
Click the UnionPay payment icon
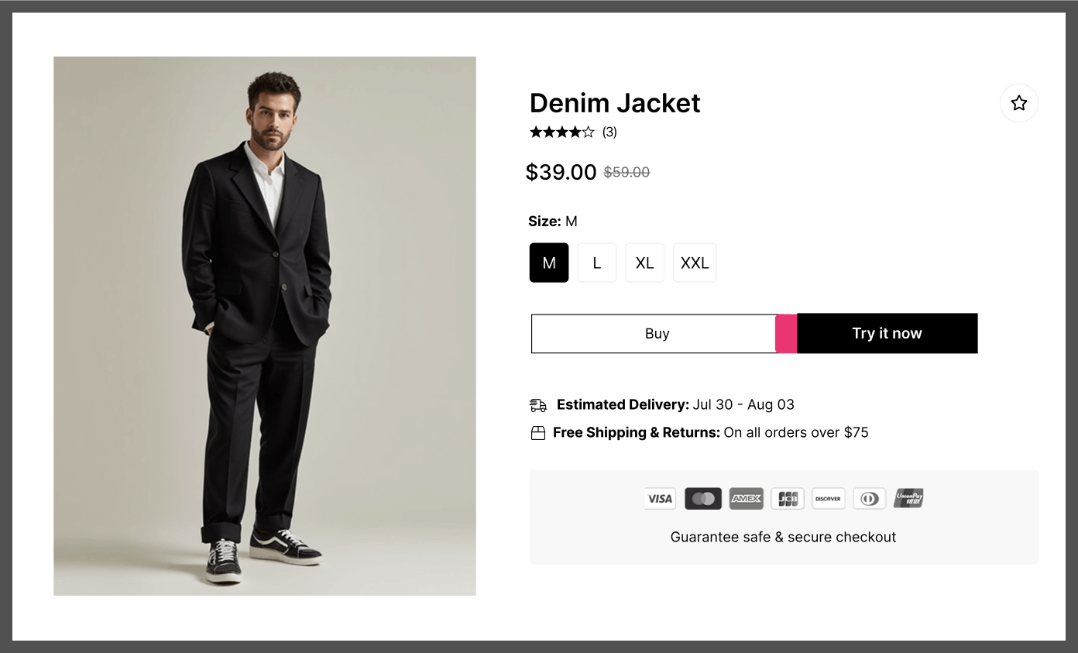908,498
